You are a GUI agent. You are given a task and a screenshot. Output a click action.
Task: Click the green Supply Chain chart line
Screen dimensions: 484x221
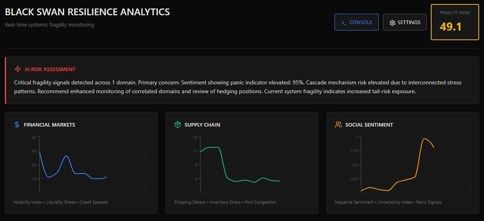pyautogui.click(x=214, y=147)
